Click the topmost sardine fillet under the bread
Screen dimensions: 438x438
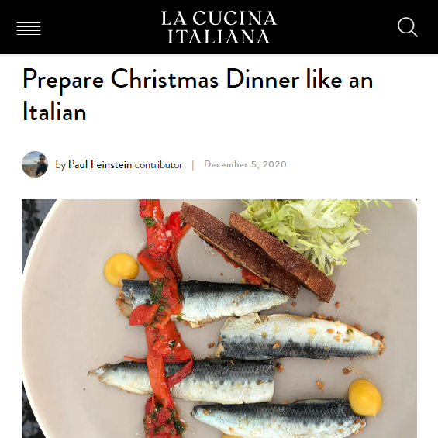click(204, 300)
